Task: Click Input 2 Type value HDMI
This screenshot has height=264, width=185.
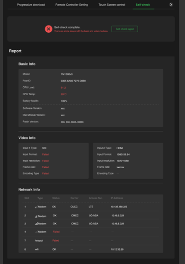Action: click(x=120, y=148)
